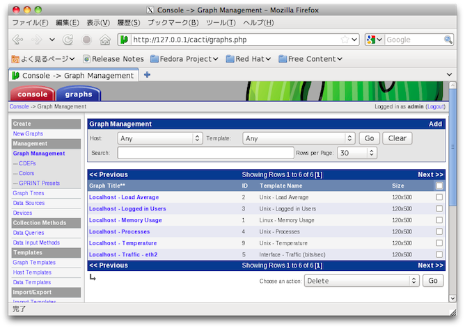Check the box for Localhost - Load Average

pyautogui.click(x=439, y=197)
